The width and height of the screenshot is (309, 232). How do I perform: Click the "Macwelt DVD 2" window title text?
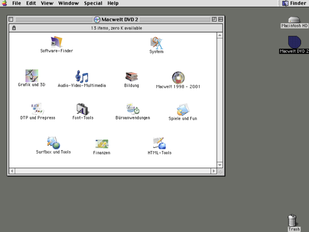pyautogui.click(x=120, y=19)
